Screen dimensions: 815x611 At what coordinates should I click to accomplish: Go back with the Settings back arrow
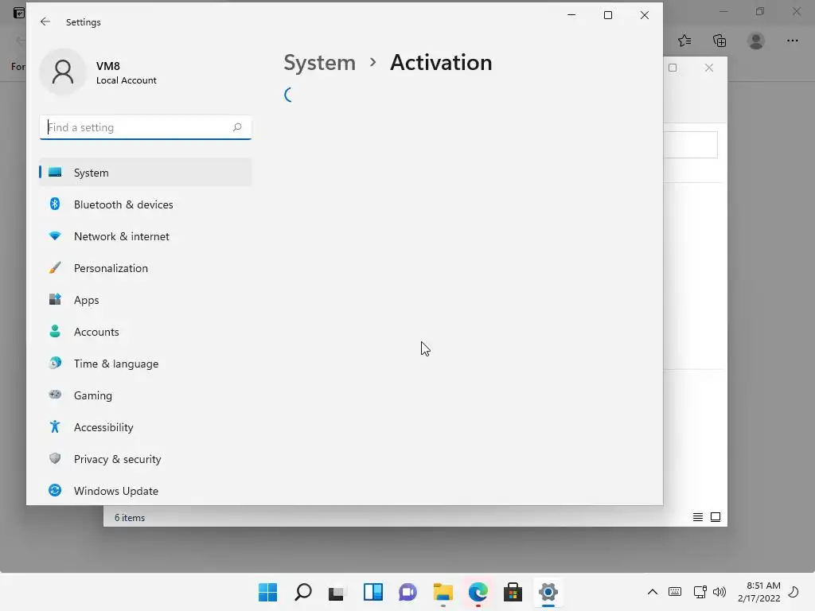pyautogui.click(x=45, y=21)
